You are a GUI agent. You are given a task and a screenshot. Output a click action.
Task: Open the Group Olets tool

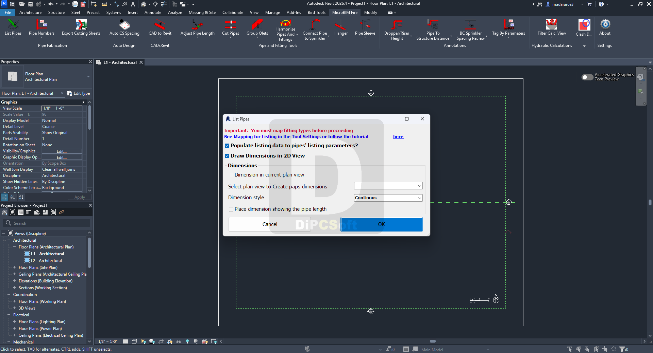pos(257,27)
